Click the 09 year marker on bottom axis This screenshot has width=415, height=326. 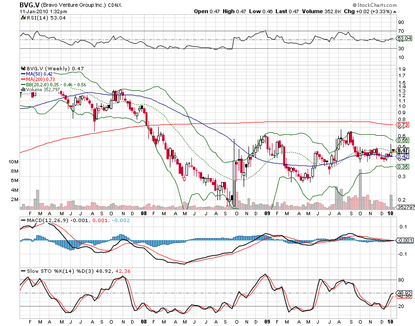tap(268, 322)
